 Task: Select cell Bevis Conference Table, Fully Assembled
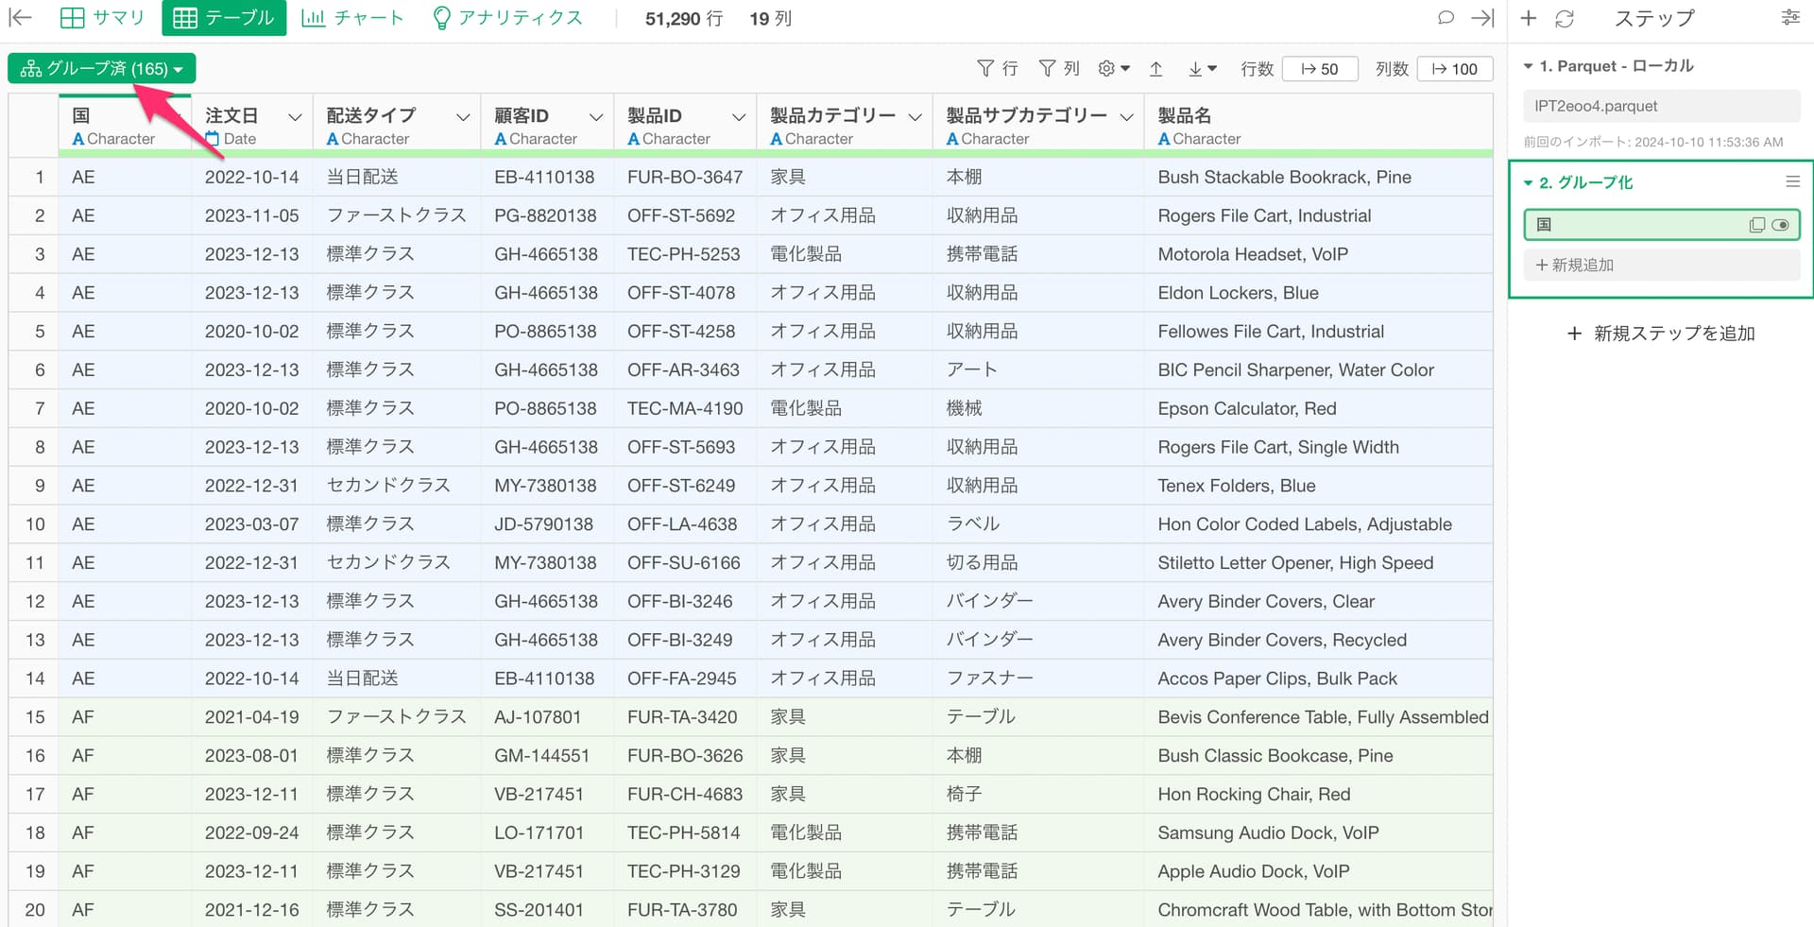[x=1319, y=717]
